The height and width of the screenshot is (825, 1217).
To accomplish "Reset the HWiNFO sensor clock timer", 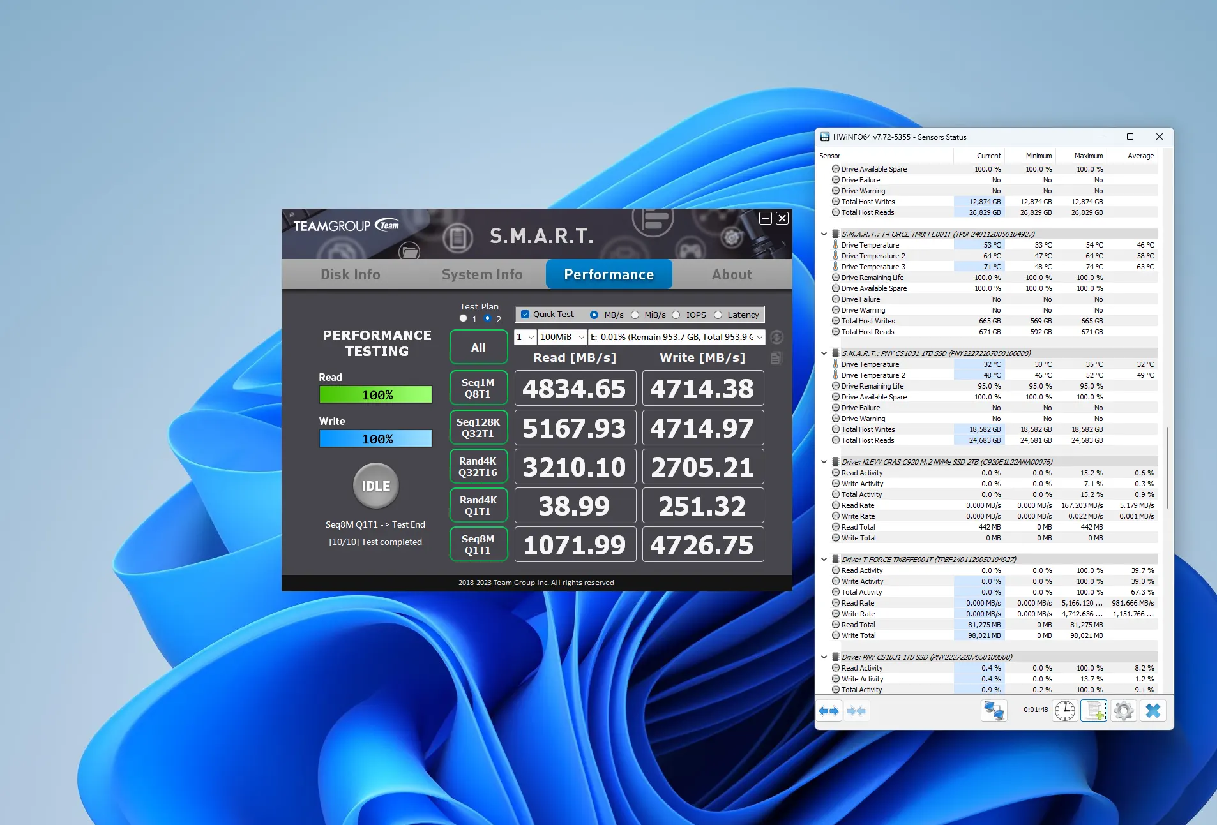I will (1064, 711).
